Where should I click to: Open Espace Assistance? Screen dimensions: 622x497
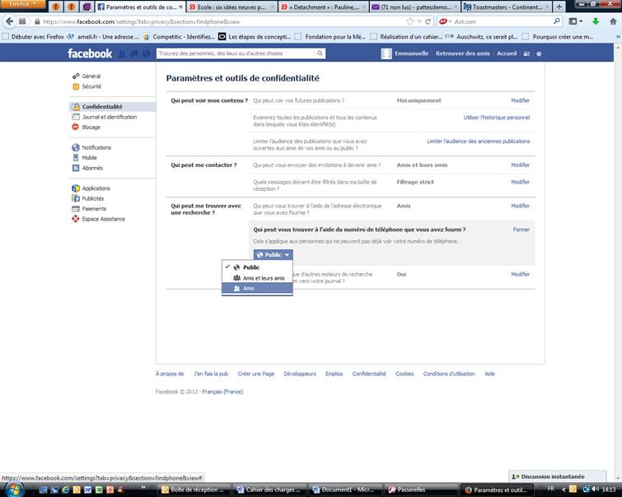coord(103,219)
